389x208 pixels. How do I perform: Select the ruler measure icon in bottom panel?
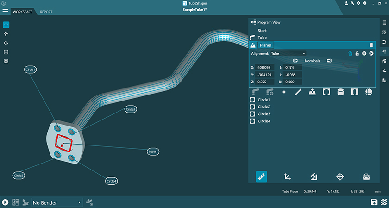coord(261,176)
